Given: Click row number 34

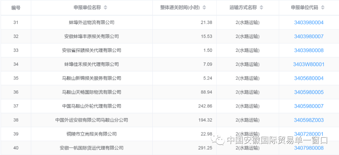Looking at the screenshot, I should [16, 64].
